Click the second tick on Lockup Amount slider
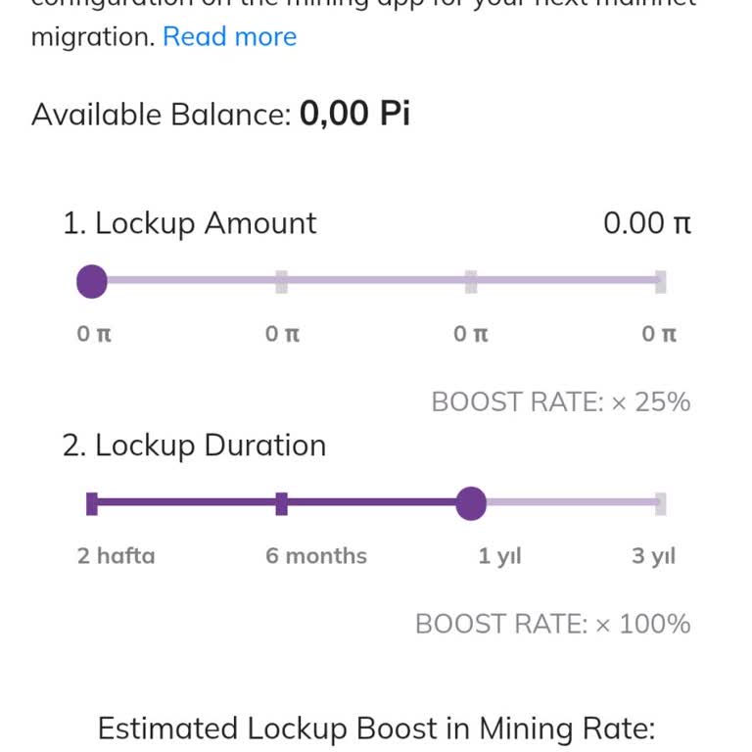 pos(282,282)
